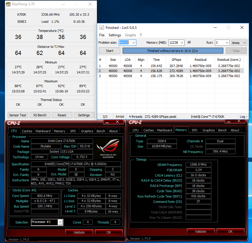Click the DRAM Frequency value 1598.9 MHz
Screen dimensions: 252x243
198,164
